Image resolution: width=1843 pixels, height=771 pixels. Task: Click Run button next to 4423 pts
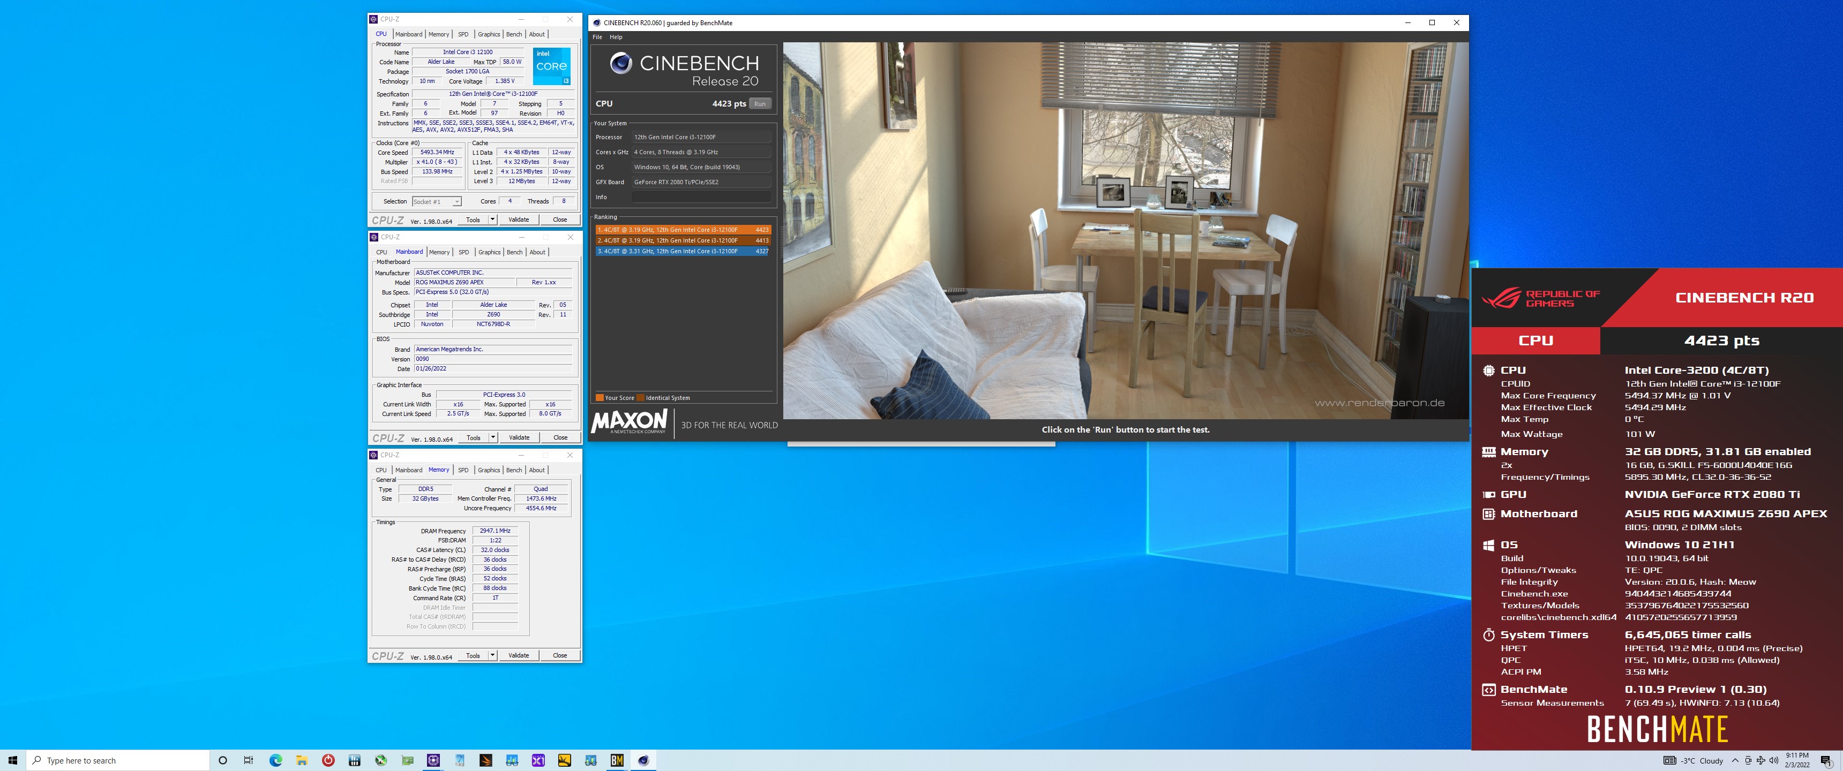pos(760,104)
